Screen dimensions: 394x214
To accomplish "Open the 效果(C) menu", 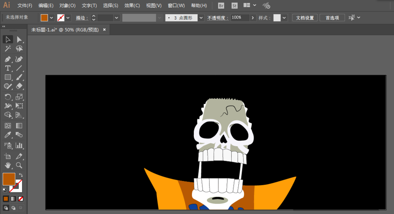I will pos(132,6).
